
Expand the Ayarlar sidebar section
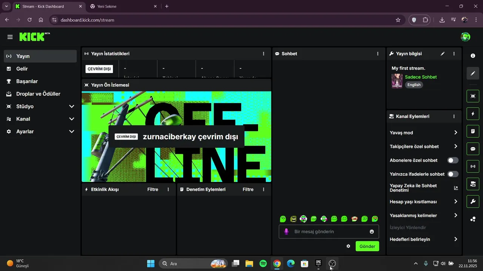[72, 131]
